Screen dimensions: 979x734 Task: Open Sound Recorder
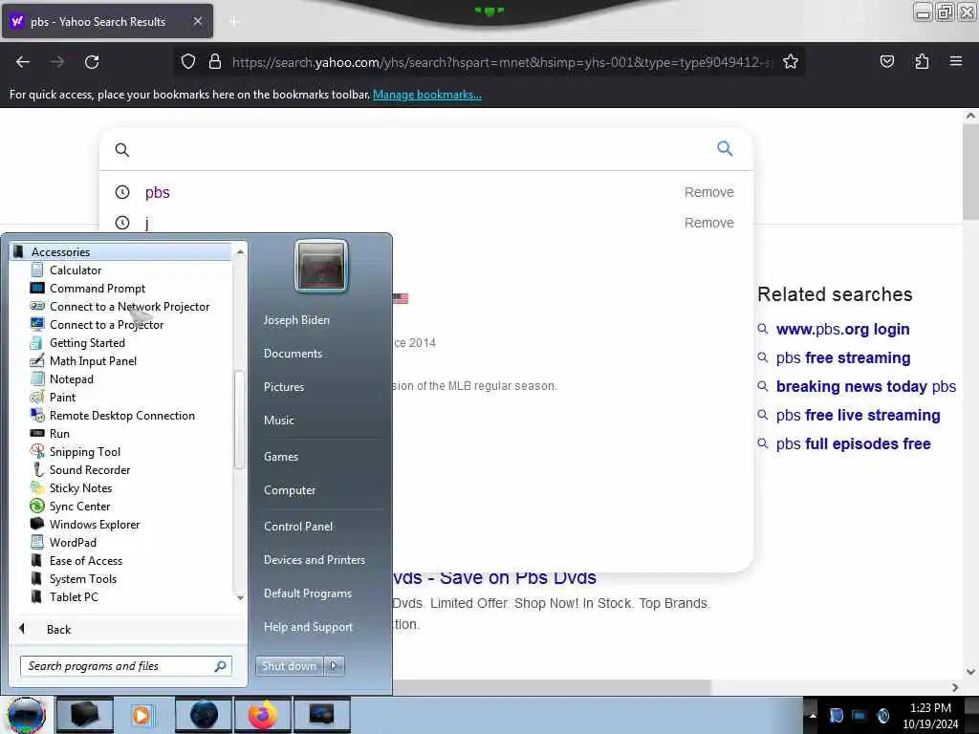pos(90,469)
